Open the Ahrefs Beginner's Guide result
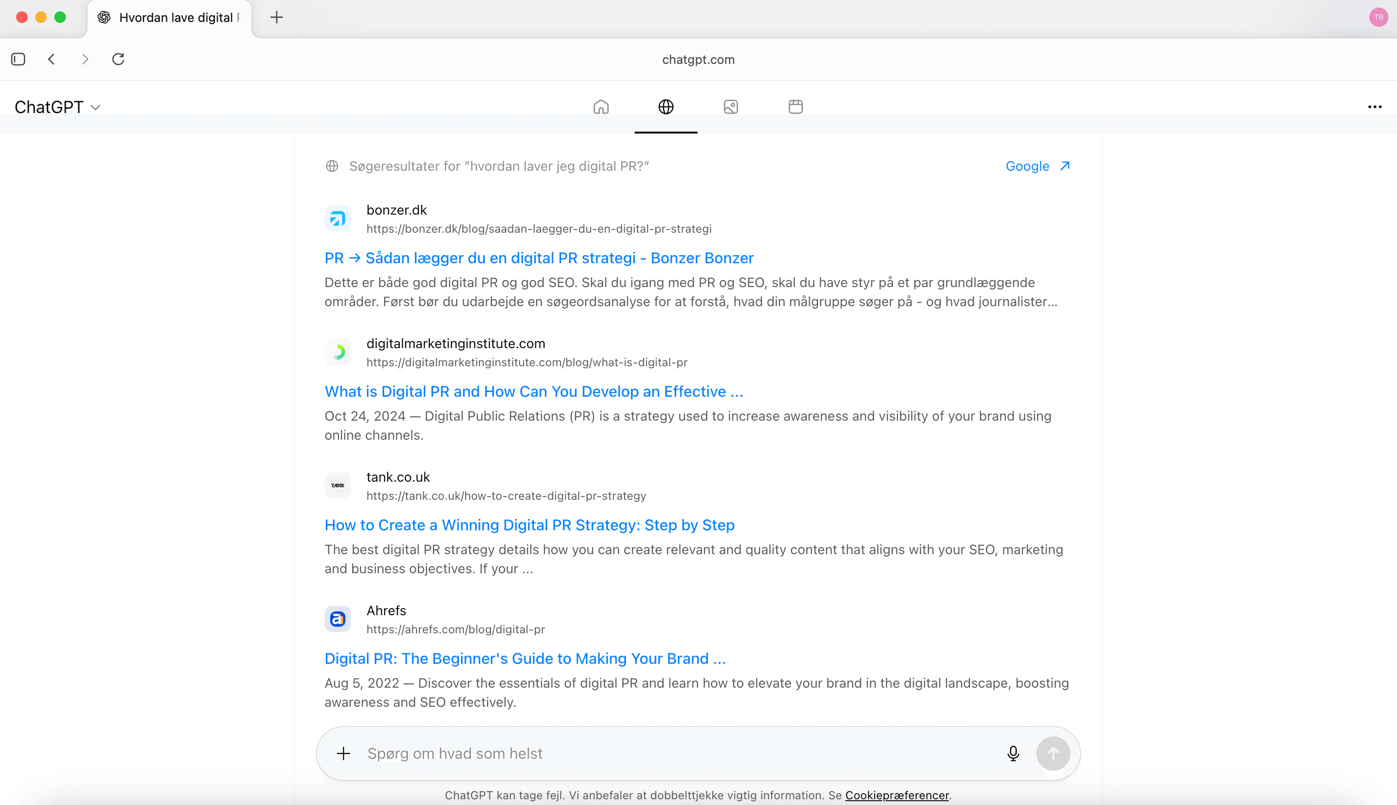This screenshot has width=1397, height=805. coord(524,659)
